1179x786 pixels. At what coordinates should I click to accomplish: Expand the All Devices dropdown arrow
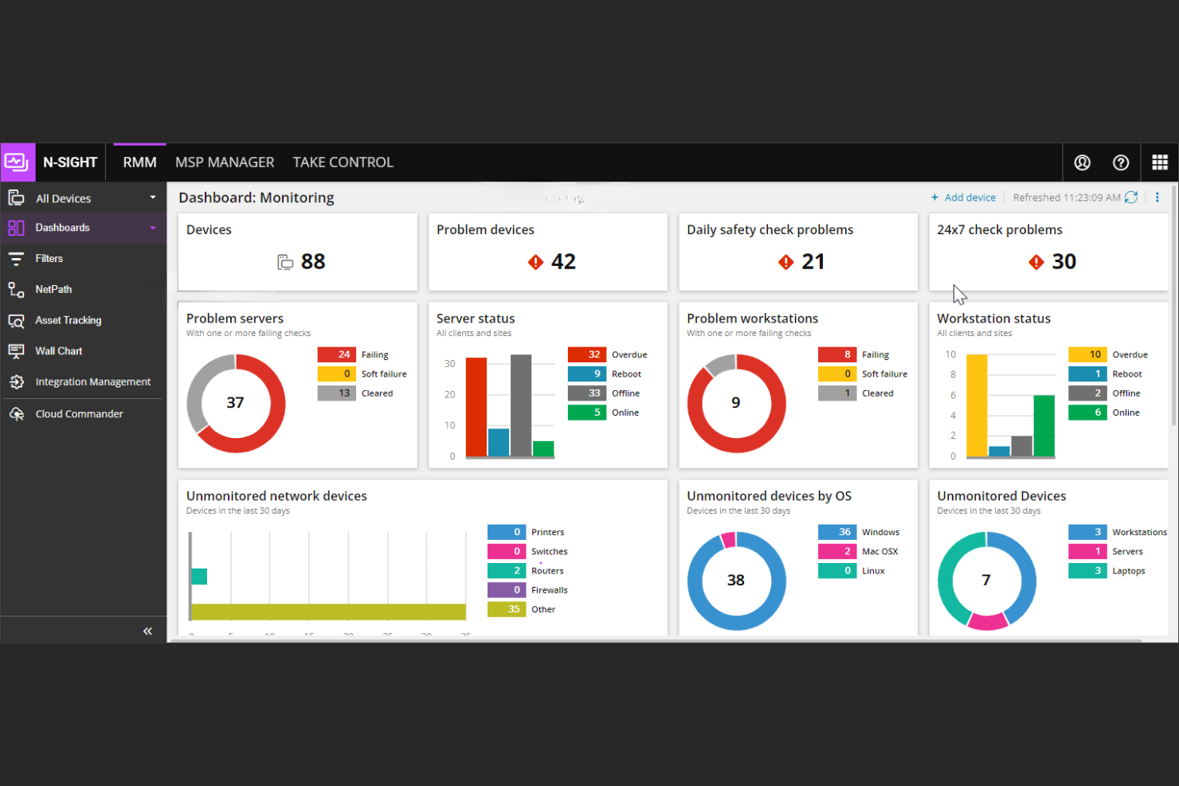153,197
